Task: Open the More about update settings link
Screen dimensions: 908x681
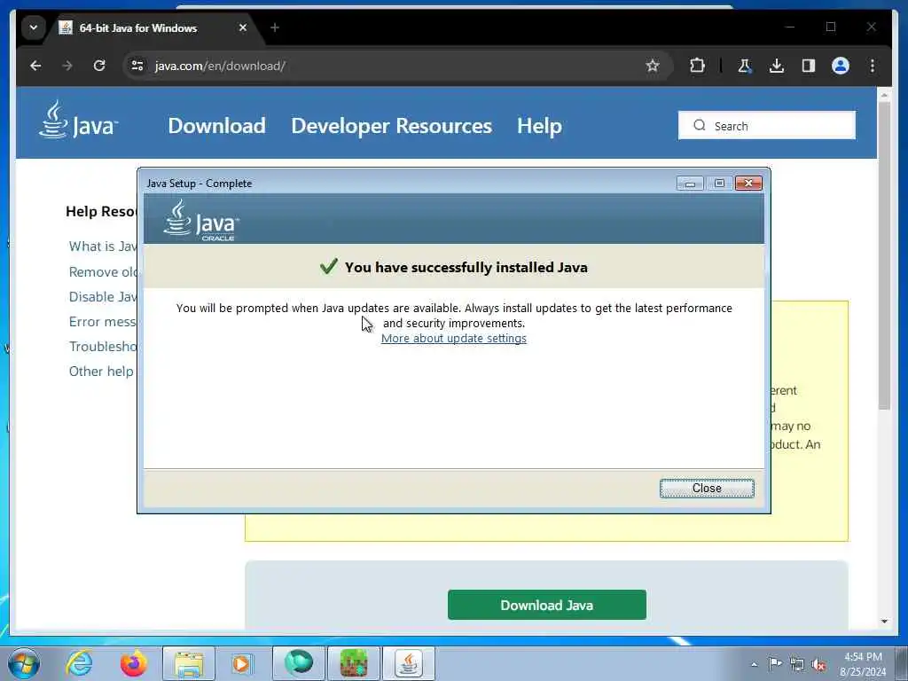Action: [x=453, y=338]
